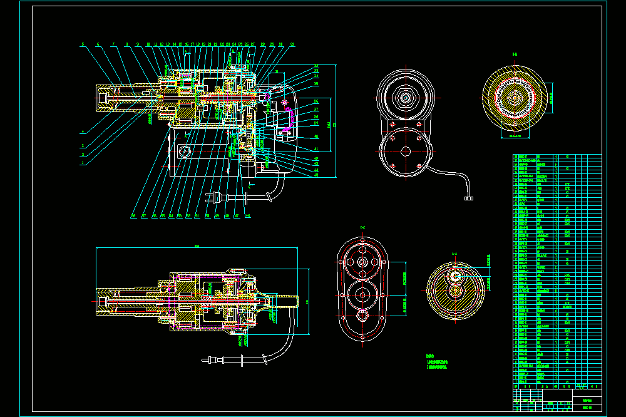The height and width of the screenshot is (417, 626).
Task: Select part callout number 37 on right
Action: (316, 110)
